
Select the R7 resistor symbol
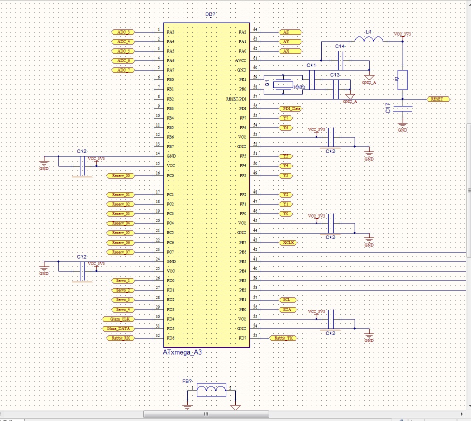click(x=402, y=80)
